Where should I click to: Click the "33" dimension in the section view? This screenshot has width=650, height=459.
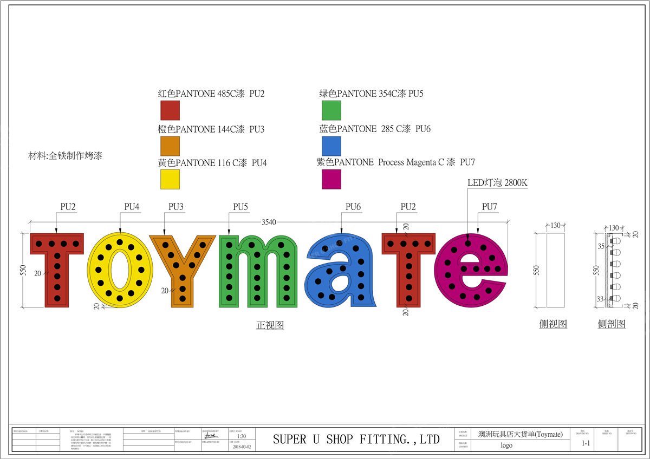[x=601, y=298]
